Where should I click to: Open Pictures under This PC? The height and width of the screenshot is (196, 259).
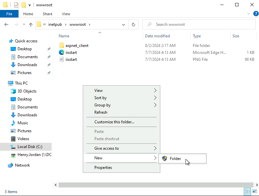pyautogui.click(x=25, y=131)
